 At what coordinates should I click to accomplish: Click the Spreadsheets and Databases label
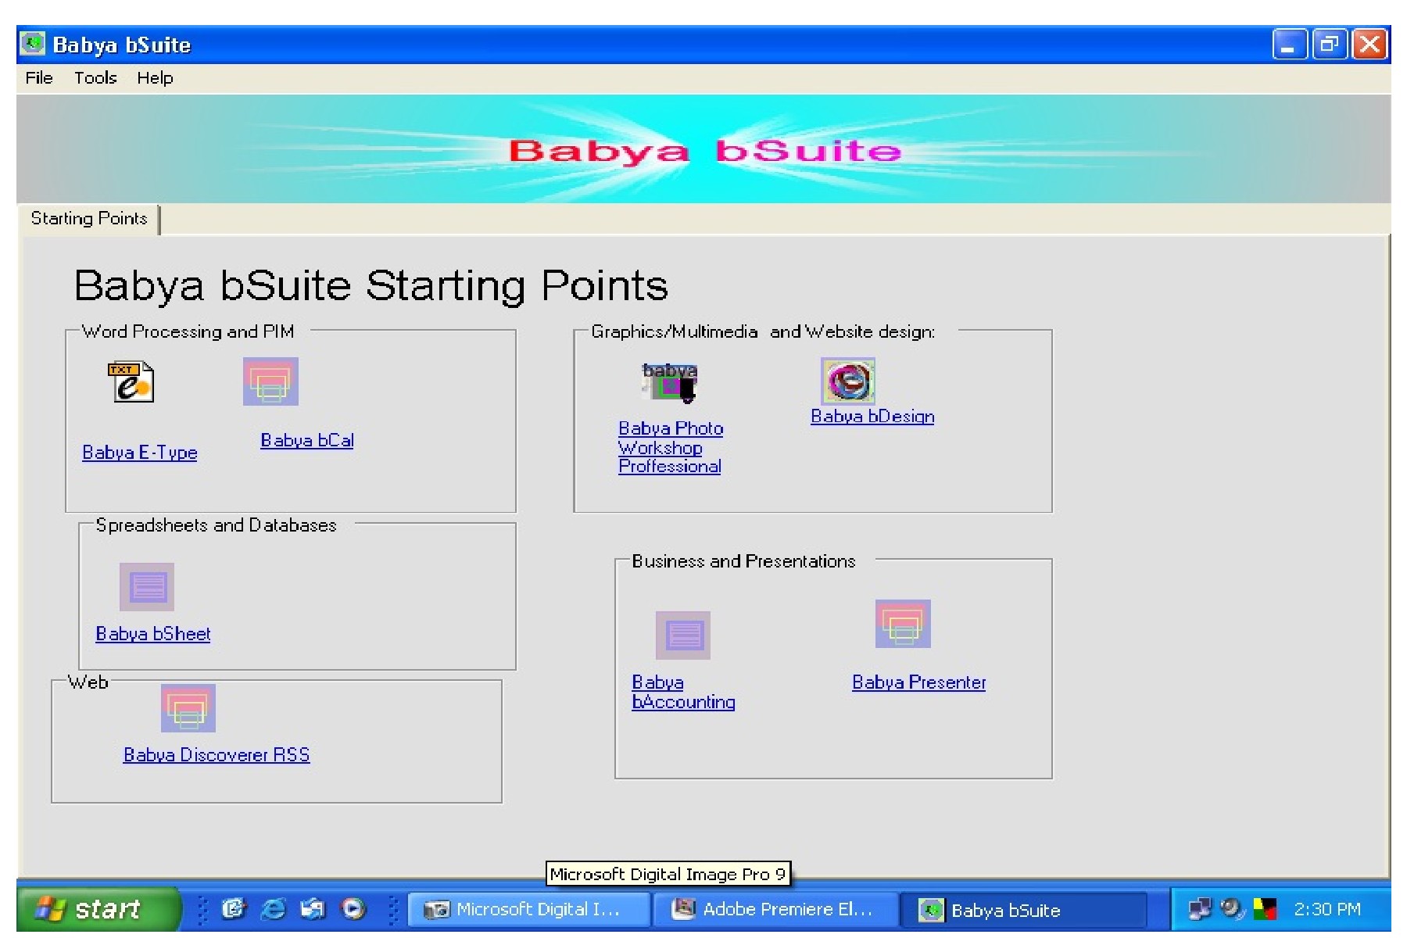tap(216, 525)
